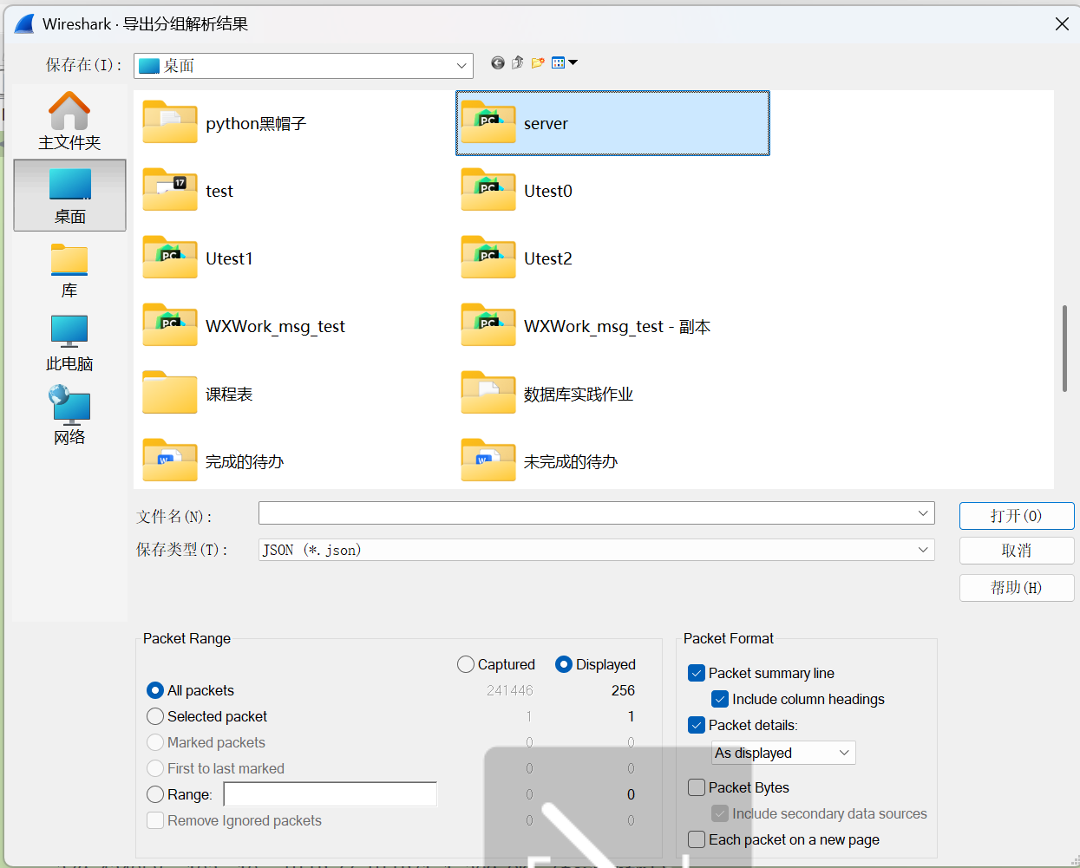Choose the All packets option

155,690
